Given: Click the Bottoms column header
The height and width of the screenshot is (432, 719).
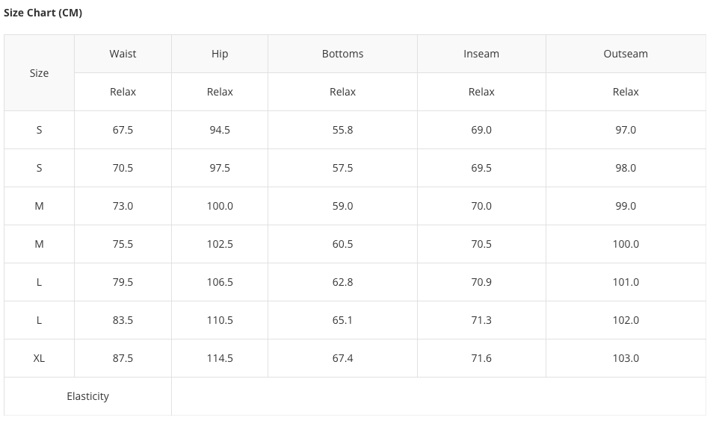Looking at the screenshot, I should point(342,54).
